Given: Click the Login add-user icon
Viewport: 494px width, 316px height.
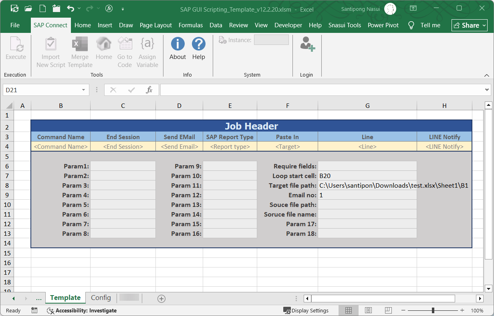Looking at the screenshot, I should tap(307, 44).
